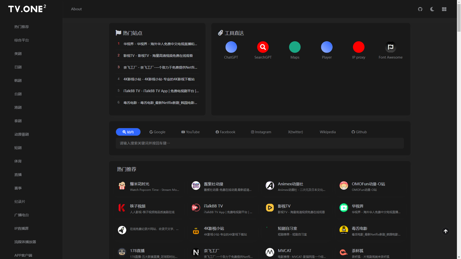The width and height of the screenshot is (461, 259).
Task: Open the grid layout icon in the header
Action: (444, 9)
